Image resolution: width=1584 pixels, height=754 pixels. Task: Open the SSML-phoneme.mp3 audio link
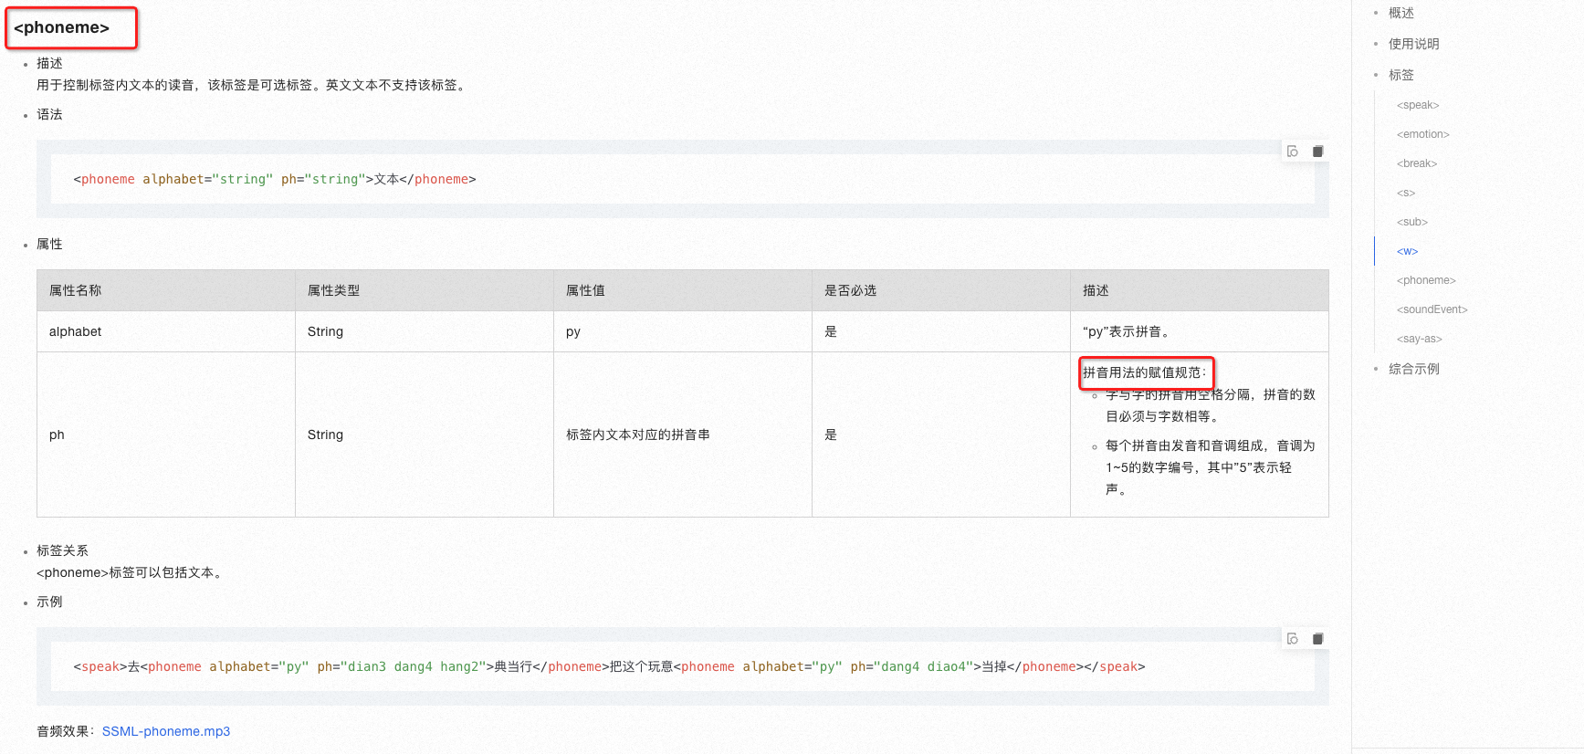tap(166, 731)
